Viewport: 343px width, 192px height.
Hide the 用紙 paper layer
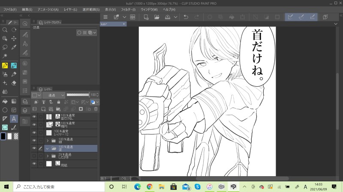point(34,163)
